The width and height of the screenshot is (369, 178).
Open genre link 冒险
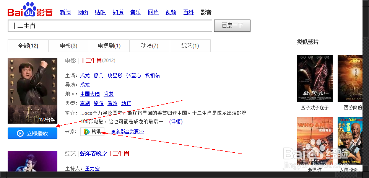pyautogui.click(x=112, y=103)
